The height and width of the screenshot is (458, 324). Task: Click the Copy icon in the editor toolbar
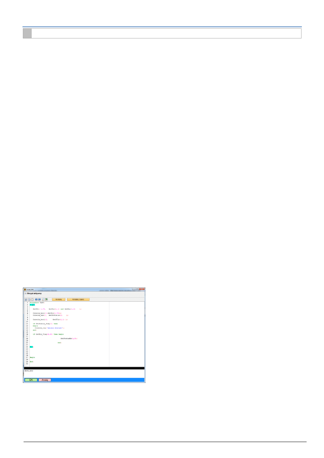pos(29,299)
